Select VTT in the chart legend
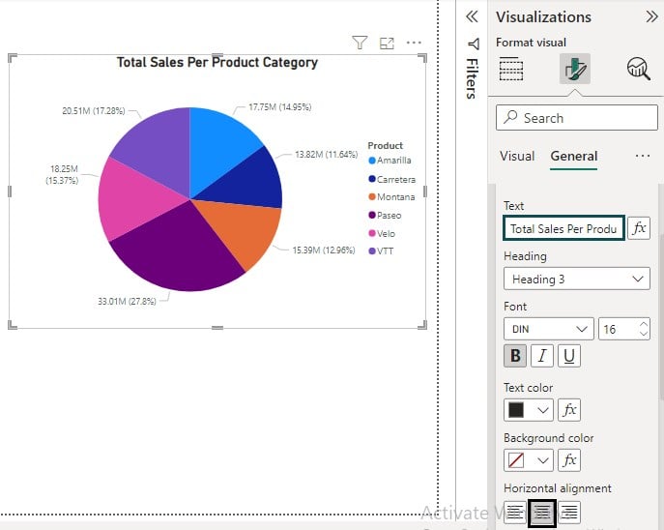Screen dimensions: 664x530 (381, 250)
